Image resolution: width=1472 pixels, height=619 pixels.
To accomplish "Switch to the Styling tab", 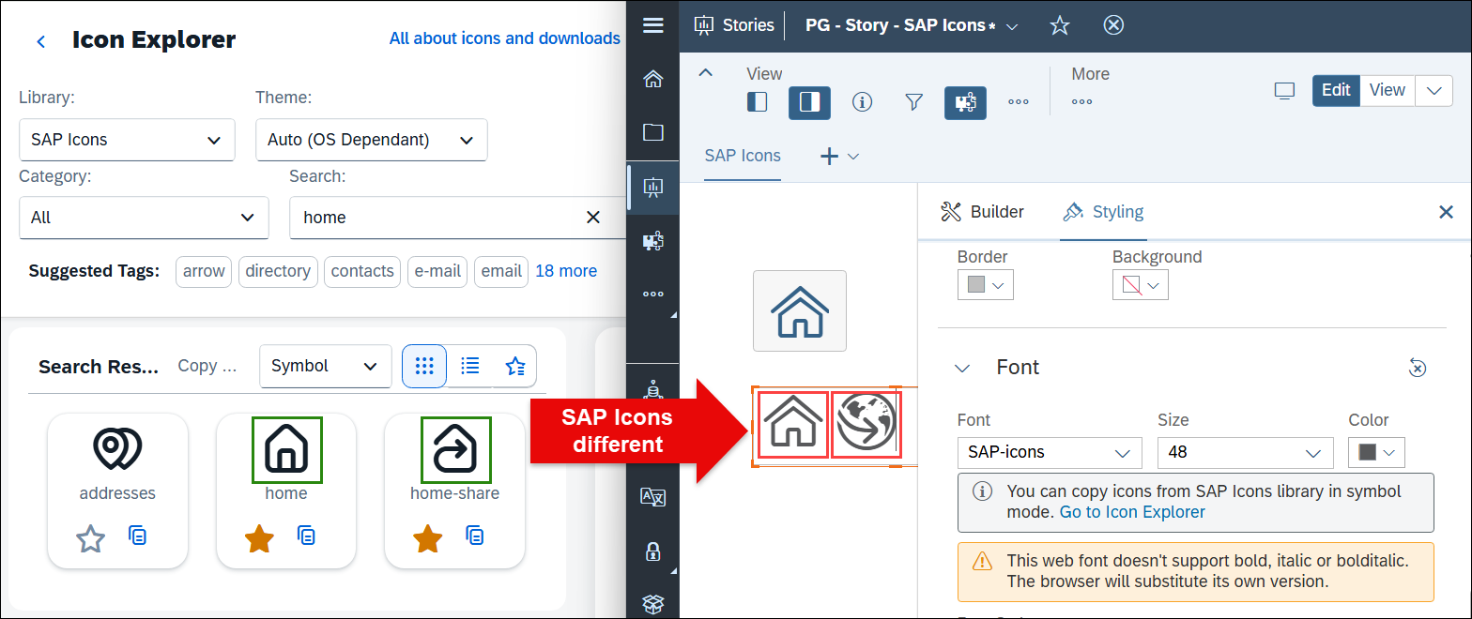I will click(x=1103, y=212).
